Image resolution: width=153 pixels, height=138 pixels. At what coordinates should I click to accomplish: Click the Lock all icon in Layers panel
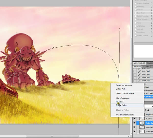pos(148,110)
